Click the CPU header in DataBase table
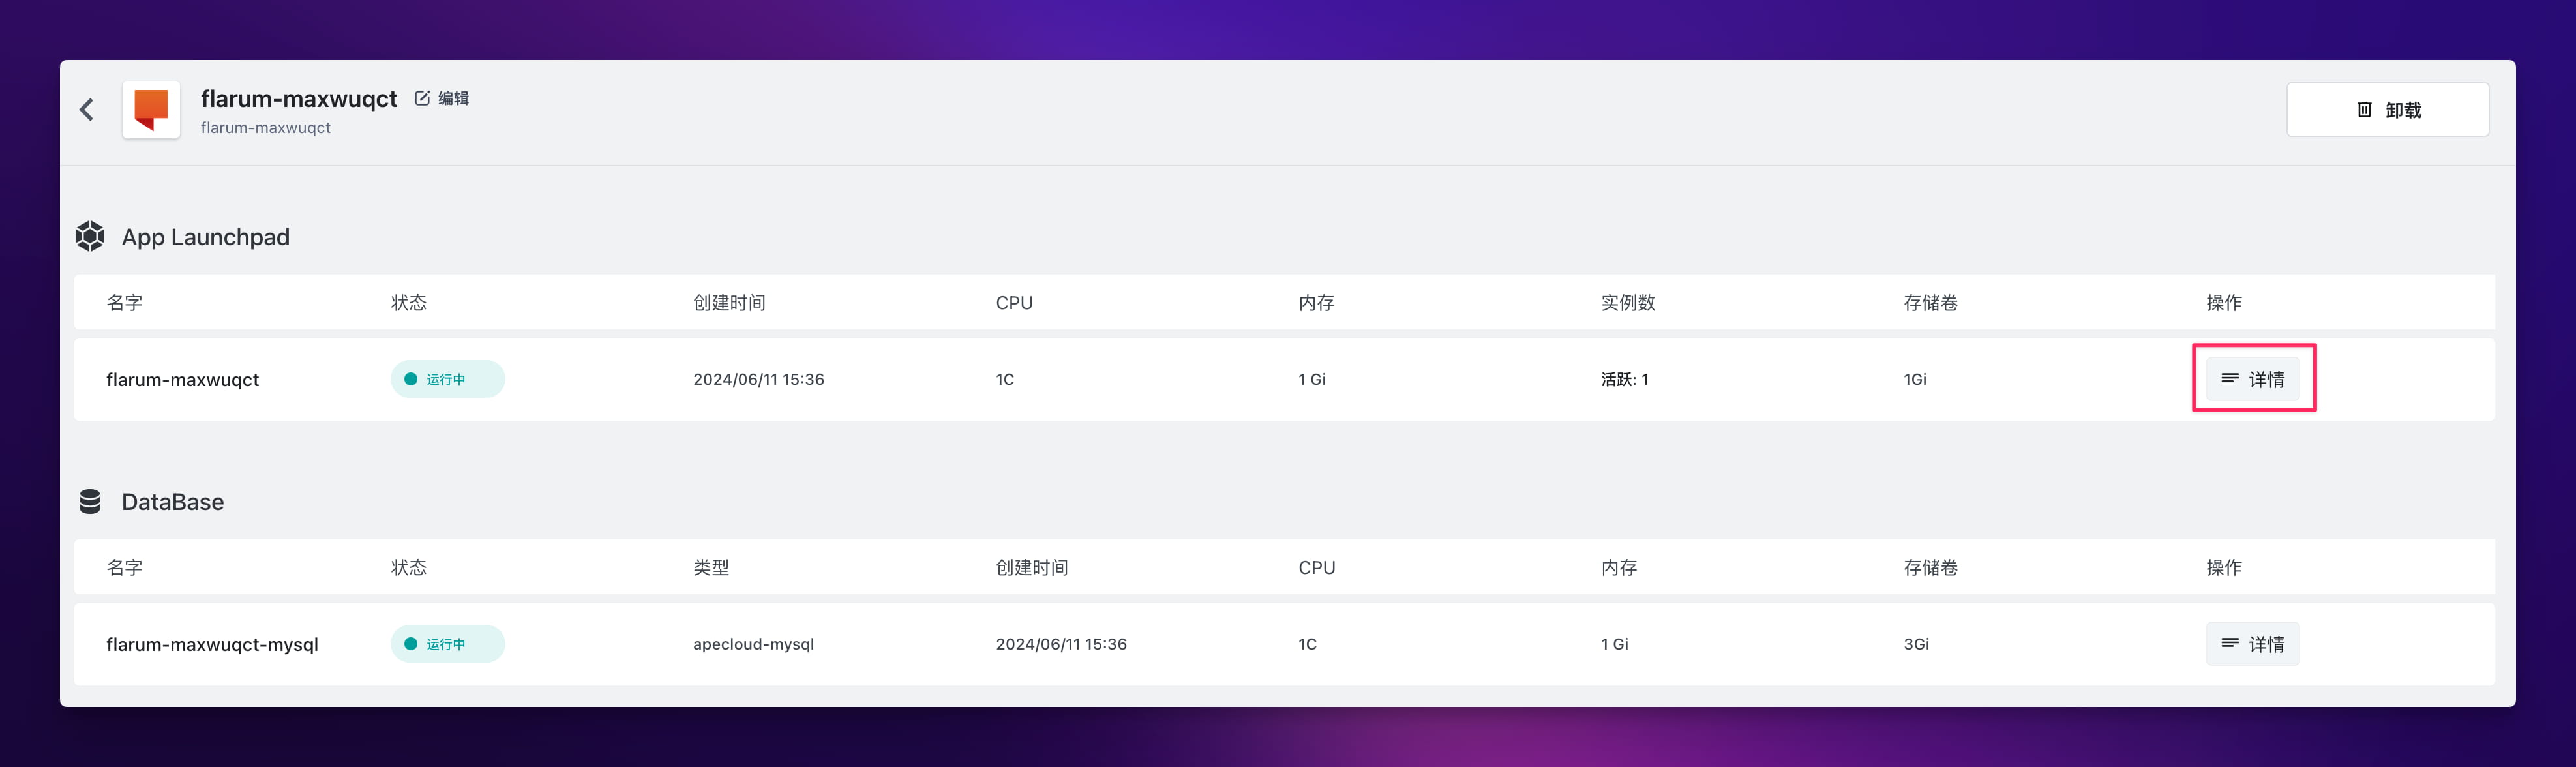 [1316, 568]
